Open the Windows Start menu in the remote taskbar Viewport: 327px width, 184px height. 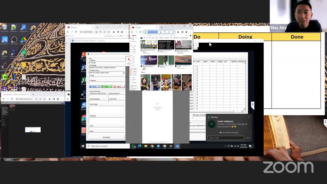click(x=83, y=146)
